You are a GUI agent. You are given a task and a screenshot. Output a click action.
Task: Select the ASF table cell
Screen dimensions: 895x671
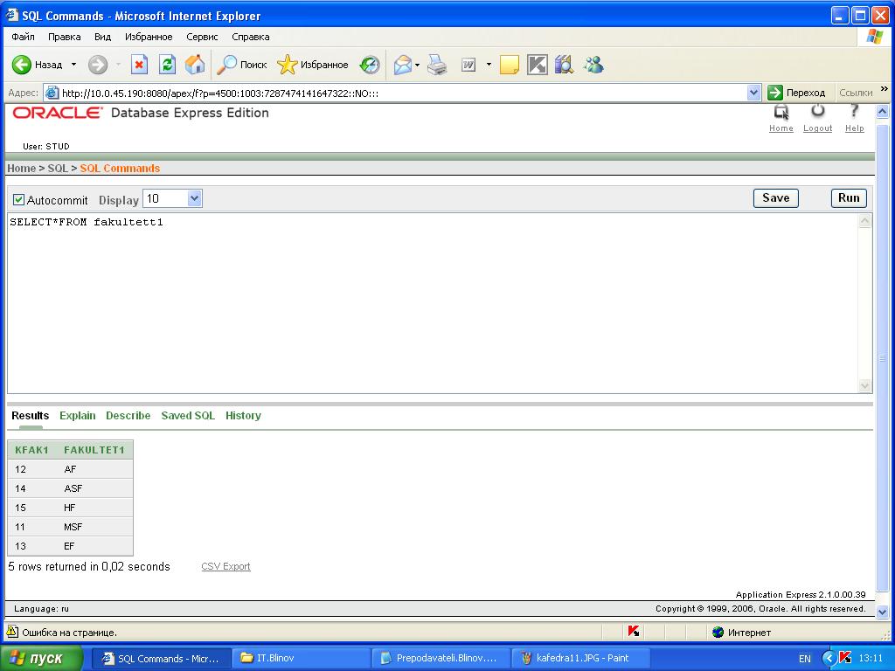coord(73,488)
